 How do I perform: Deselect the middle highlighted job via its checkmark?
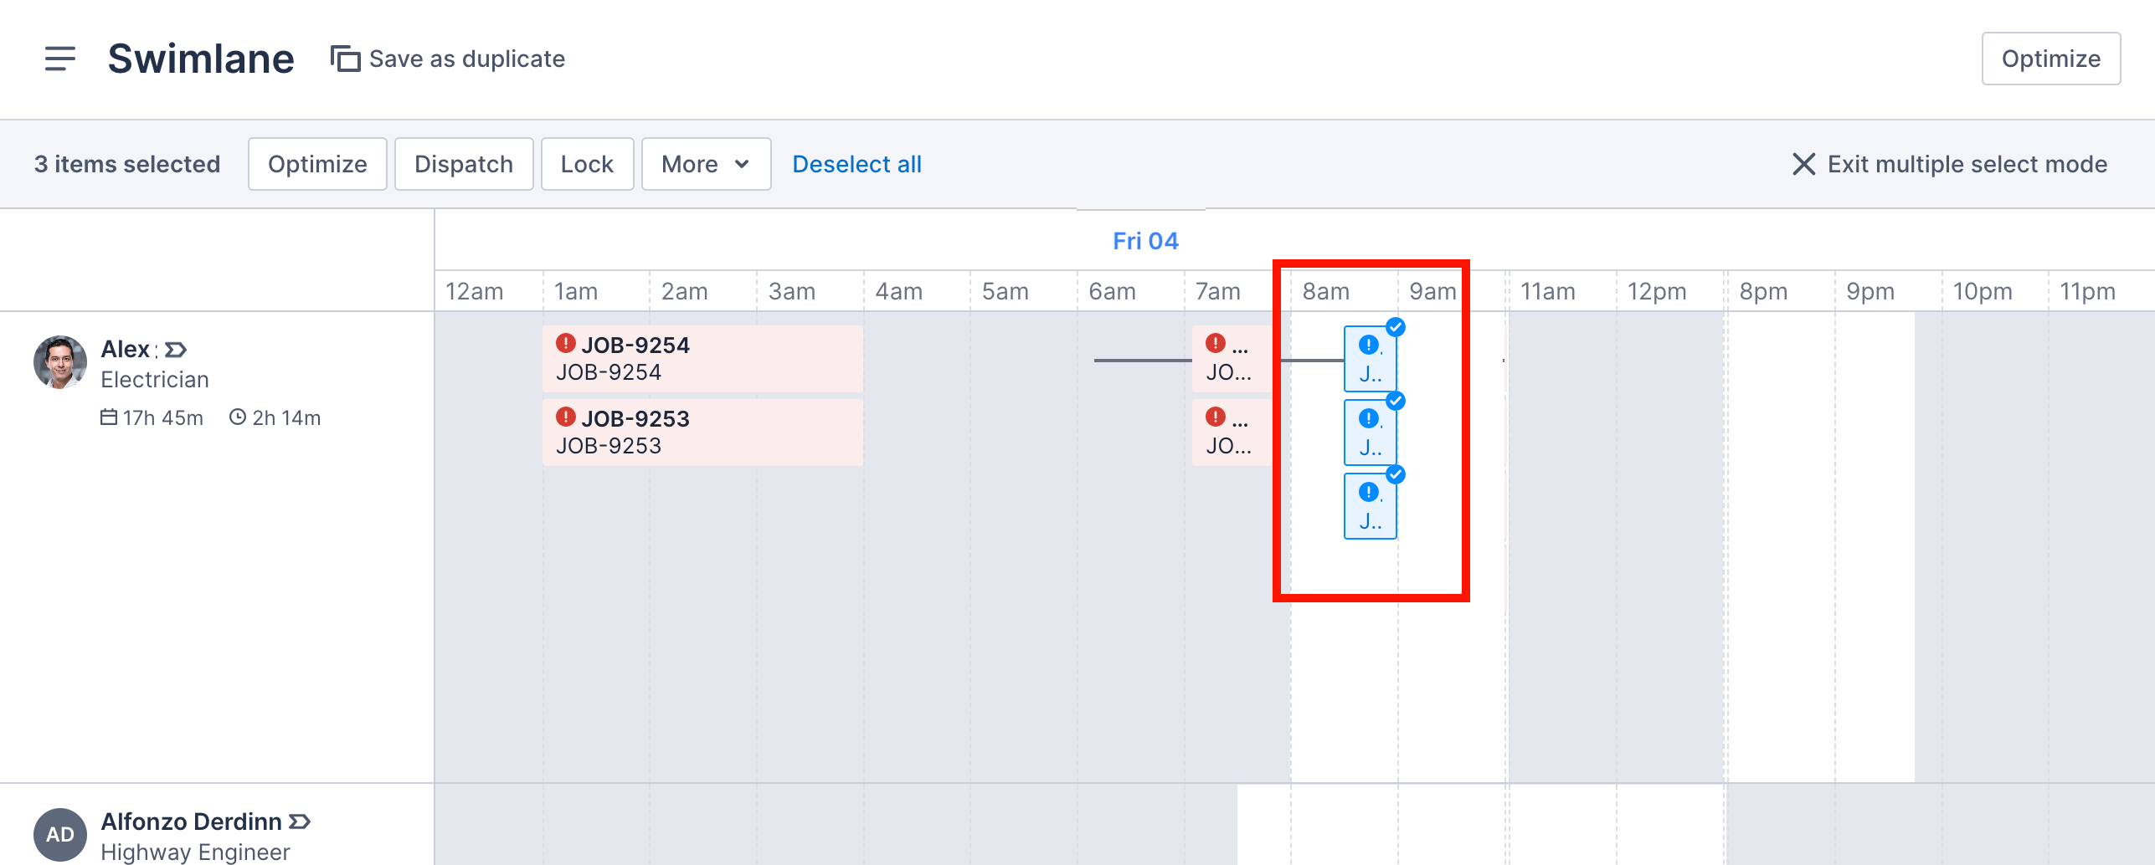(1396, 400)
